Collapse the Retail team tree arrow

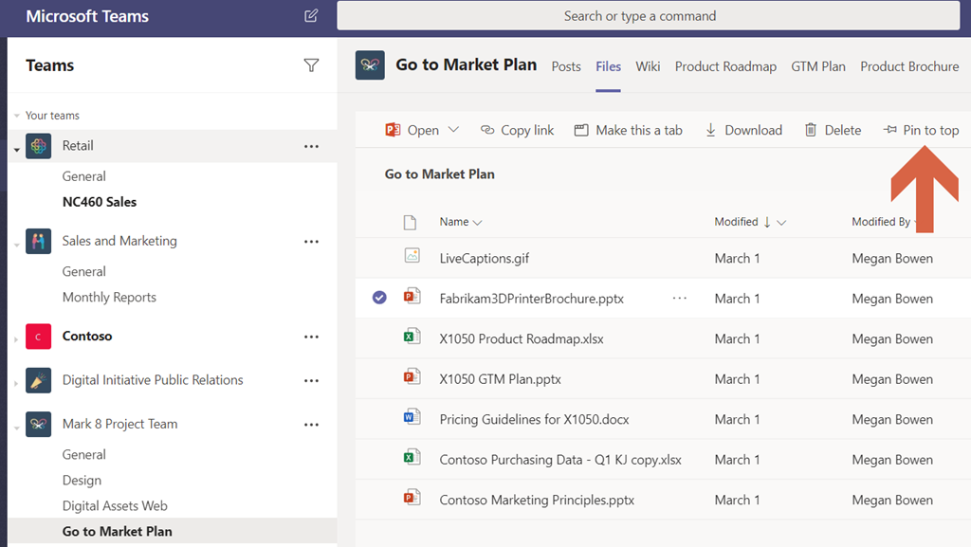(x=17, y=150)
